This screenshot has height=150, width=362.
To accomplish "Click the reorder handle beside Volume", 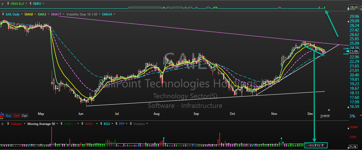I will pos(8,124).
